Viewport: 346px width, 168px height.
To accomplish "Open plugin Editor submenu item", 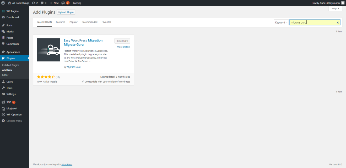I will point(5,75).
